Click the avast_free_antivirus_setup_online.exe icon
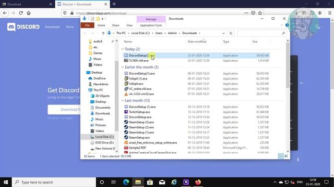This screenshot has width=334, height=187. (x=126, y=143)
